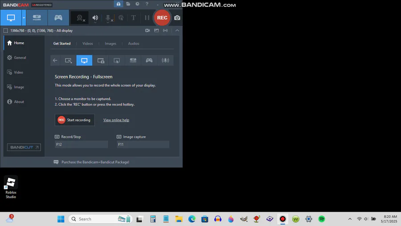The height and width of the screenshot is (226, 401).
Task: Open Microsoft Edge from the taskbar
Action: [x=192, y=219]
